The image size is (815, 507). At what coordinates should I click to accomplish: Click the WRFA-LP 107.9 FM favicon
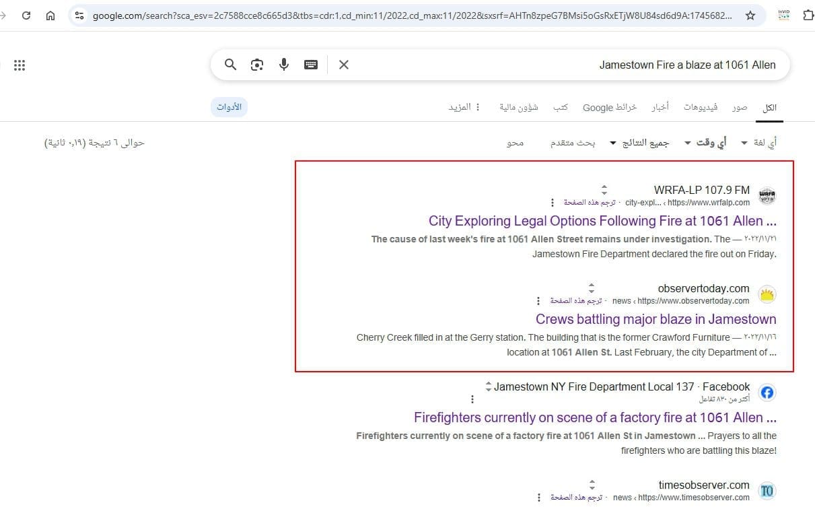[x=767, y=196]
